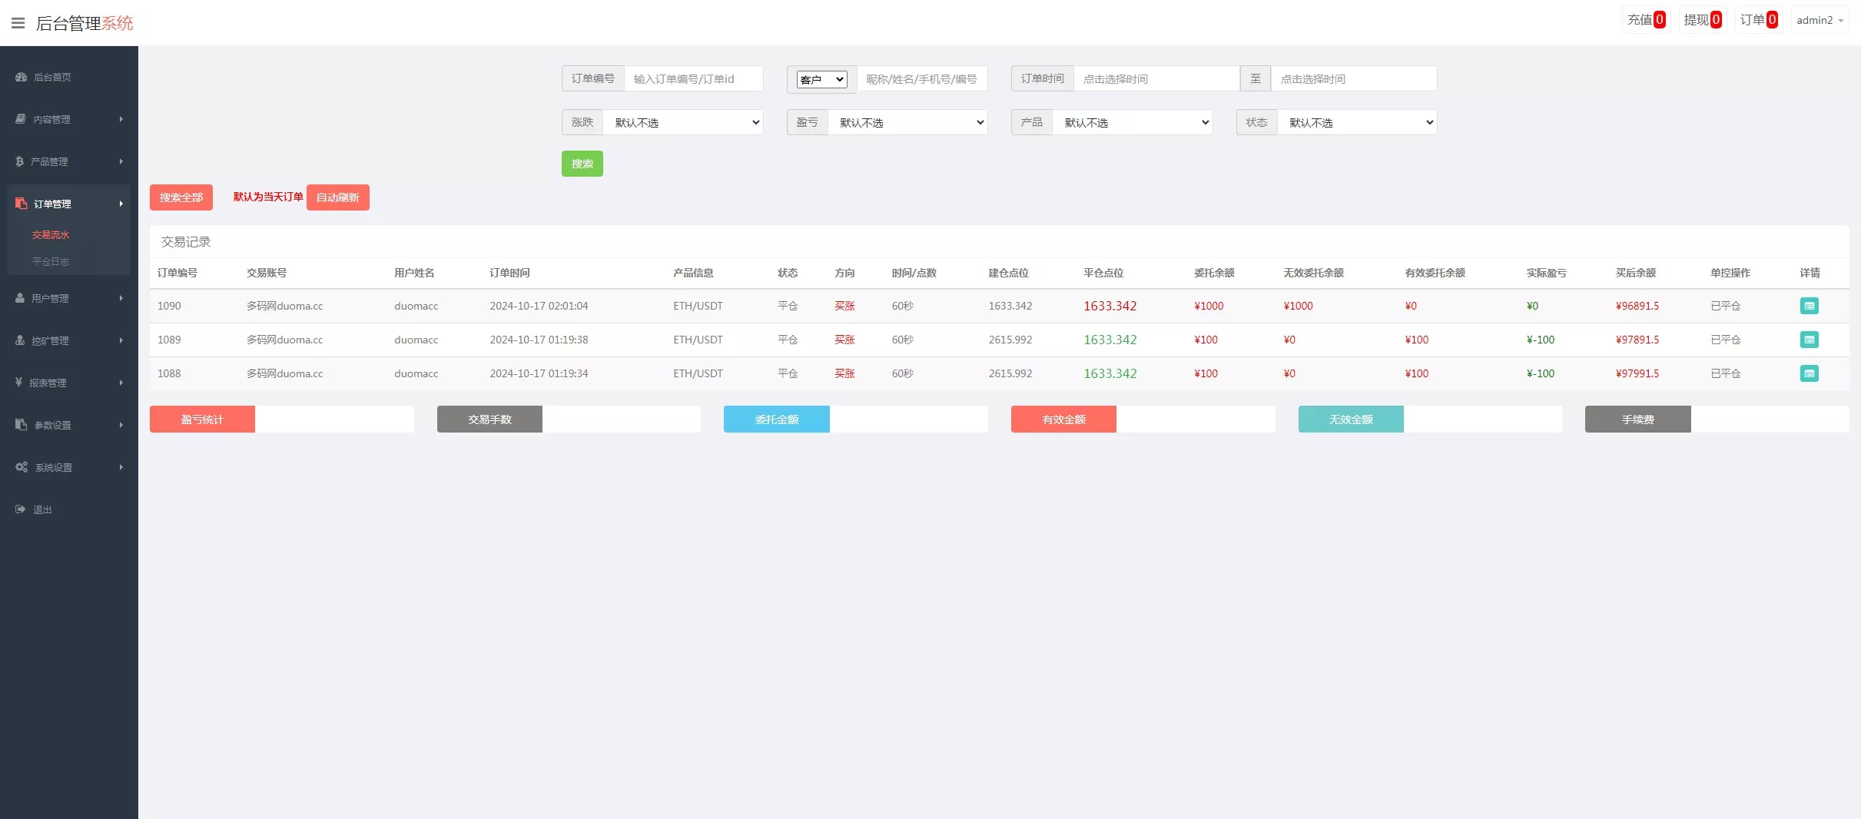This screenshot has height=819, width=1861.
Task: Click the hamburger menu icon in header
Action: (x=18, y=23)
